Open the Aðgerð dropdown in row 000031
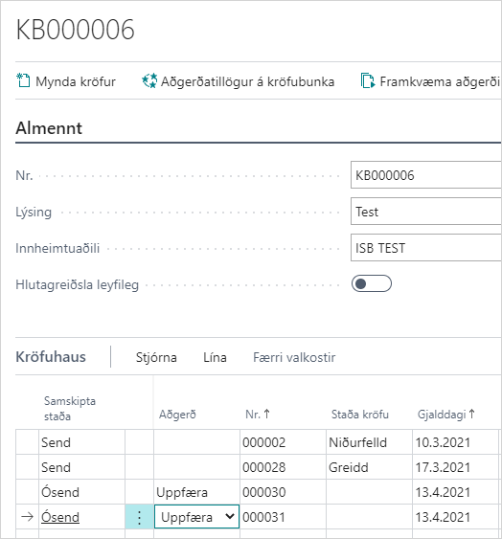This screenshot has height=539, width=502. [230, 516]
